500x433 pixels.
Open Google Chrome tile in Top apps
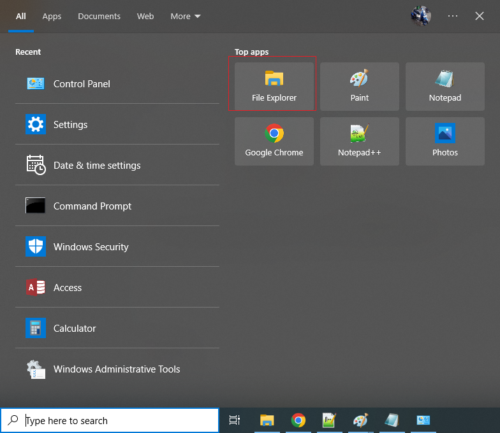[x=274, y=141]
